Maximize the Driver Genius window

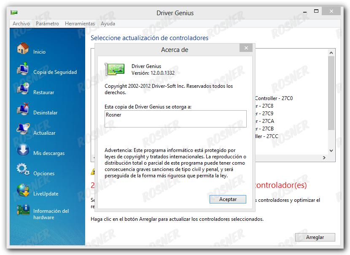tap(316, 11)
